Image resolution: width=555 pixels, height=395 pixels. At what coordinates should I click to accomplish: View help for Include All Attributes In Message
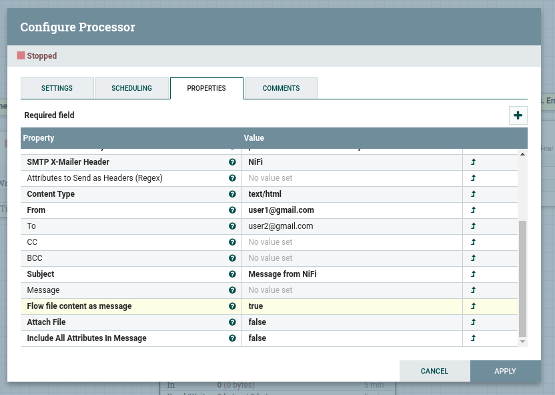click(232, 338)
